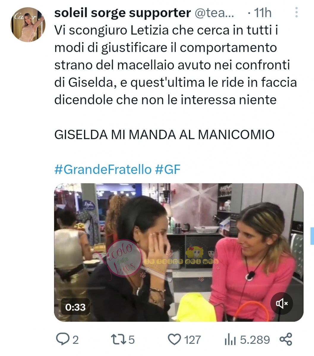
Task: Tap the share icon
Action: [286, 339]
